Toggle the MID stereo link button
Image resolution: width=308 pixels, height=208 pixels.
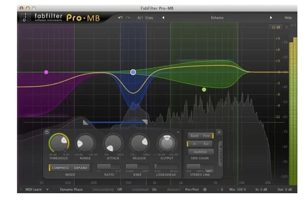tap(209, 171)
